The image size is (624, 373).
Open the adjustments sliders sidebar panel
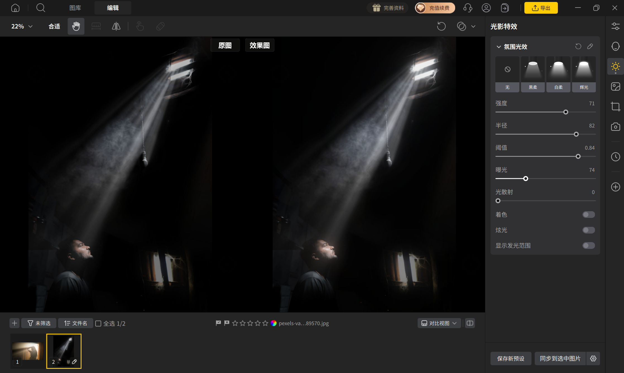pos(615,26)
